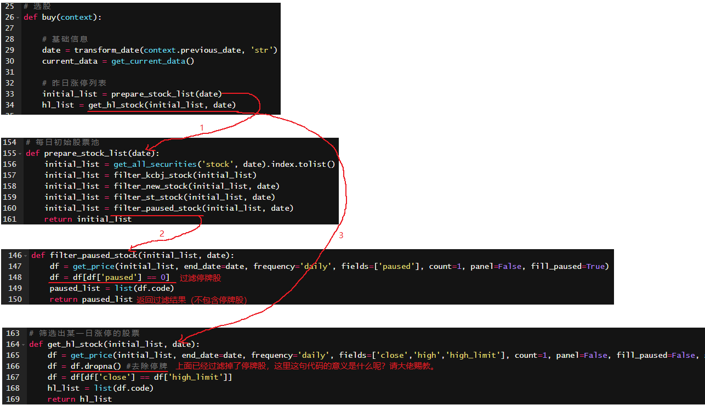
Task: Click line number 160 in the gutter
Action: point(10,208)
